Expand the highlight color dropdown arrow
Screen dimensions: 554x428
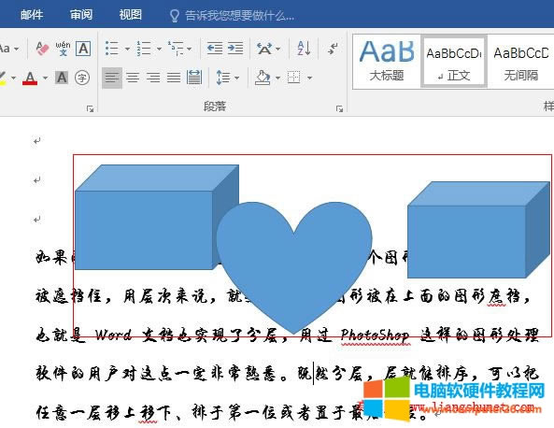coord(14,78)
